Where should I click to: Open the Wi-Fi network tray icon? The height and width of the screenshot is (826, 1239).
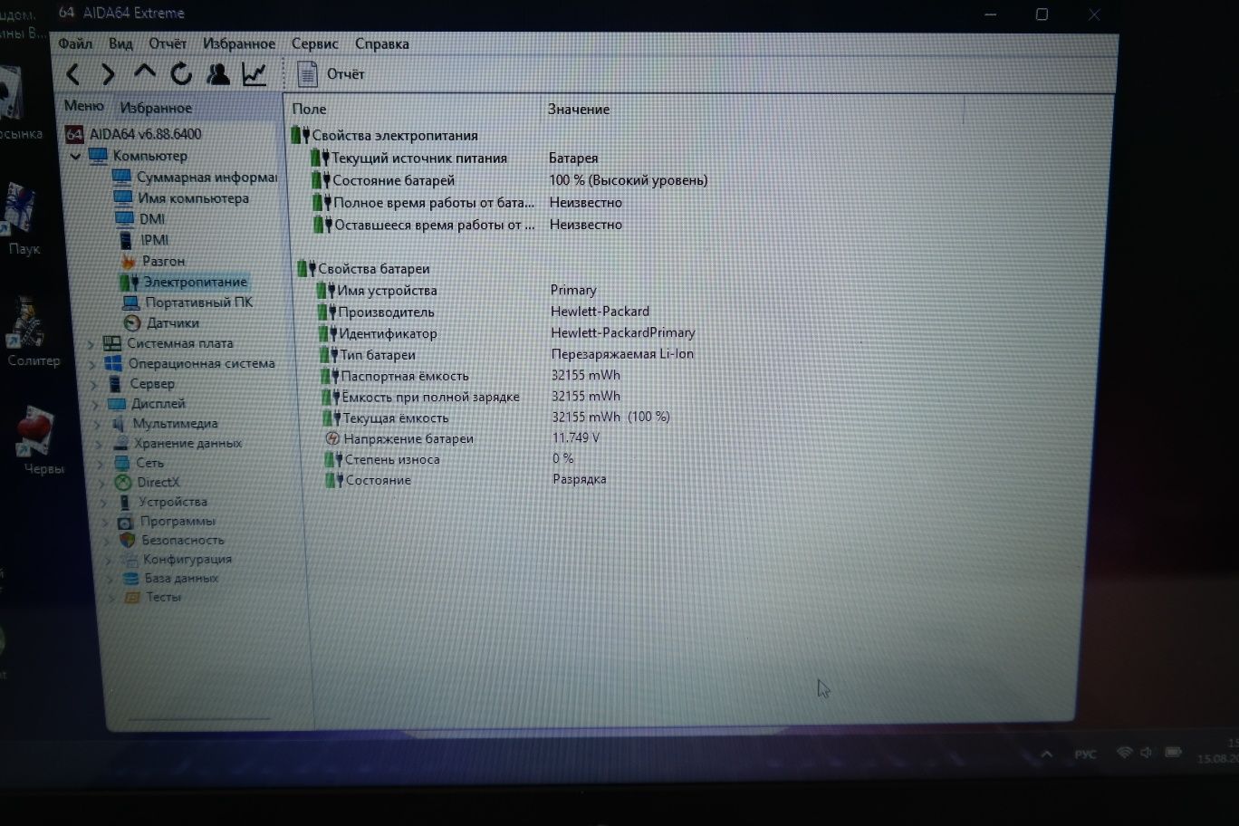[1125, 753]
